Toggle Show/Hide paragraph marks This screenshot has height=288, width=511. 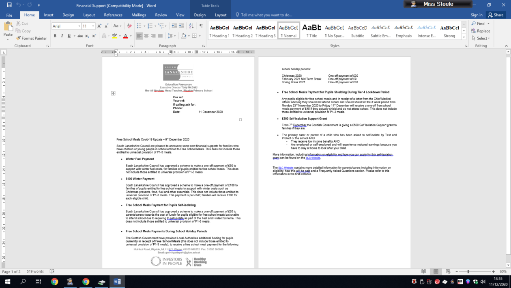[201, 26]
